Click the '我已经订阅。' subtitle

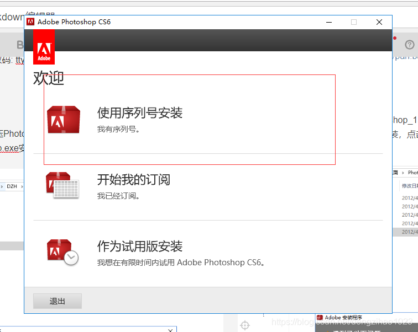click(118, 196)
